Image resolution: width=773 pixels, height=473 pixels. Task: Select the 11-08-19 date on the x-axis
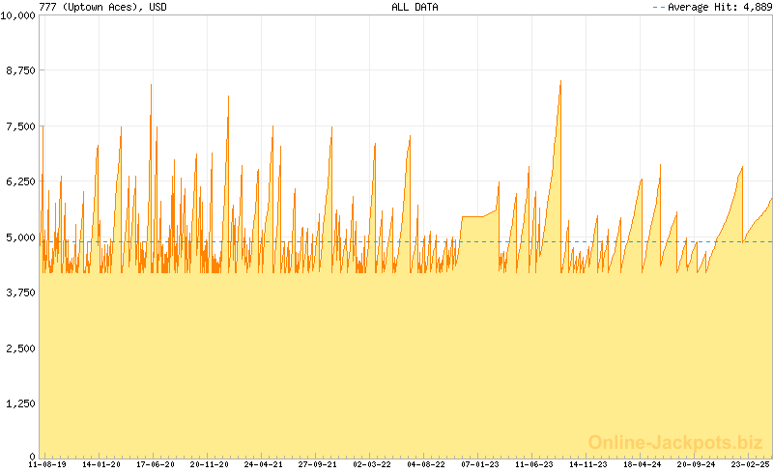pos(47,464)
